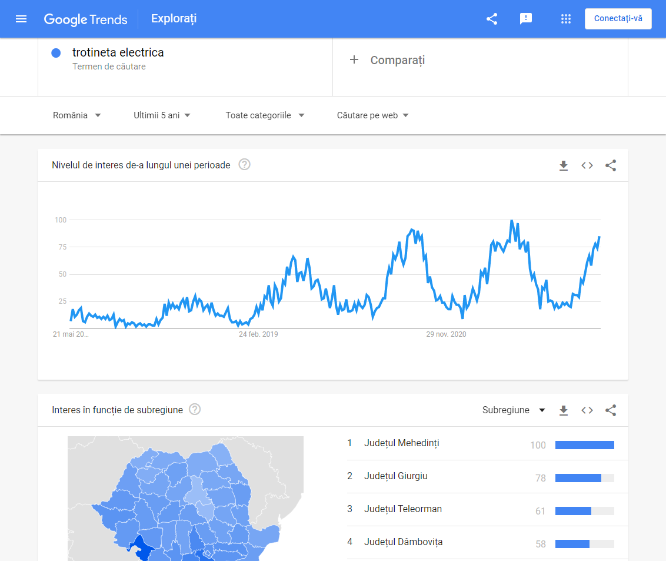Viewport: 666px width, 561px height.
Task: Select Județul Giurgiu in the ranking
Action: pyautogui.click(x=395, y=476)
